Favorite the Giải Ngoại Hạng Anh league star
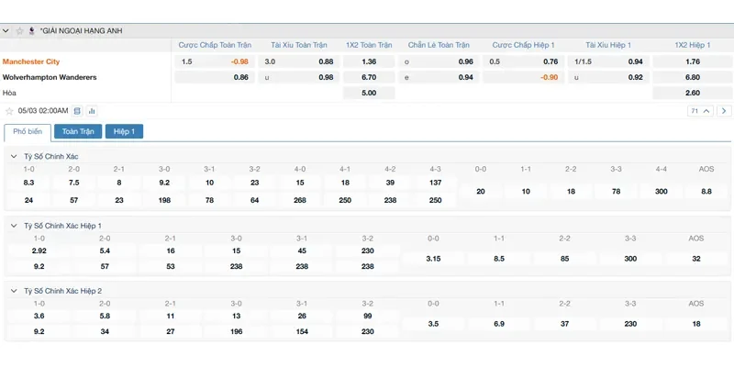 coord(19,31)
